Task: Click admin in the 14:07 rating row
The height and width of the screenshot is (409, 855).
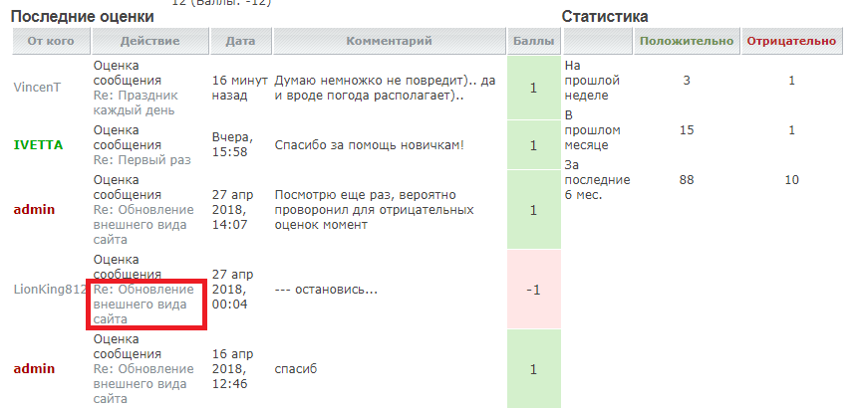Action: (x=34, y=210)
